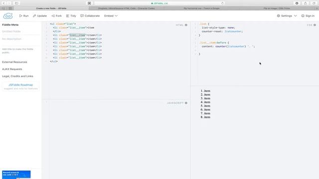
Task: Click the opening ul class="list" line
Action: point(63,24)
